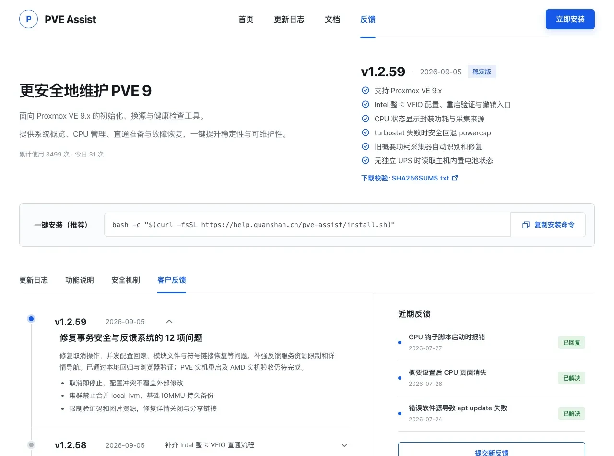Click the v1.2.59 blue timeline dot

coord(31,318)
